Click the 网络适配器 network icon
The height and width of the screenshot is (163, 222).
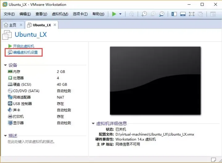(10, 97)
